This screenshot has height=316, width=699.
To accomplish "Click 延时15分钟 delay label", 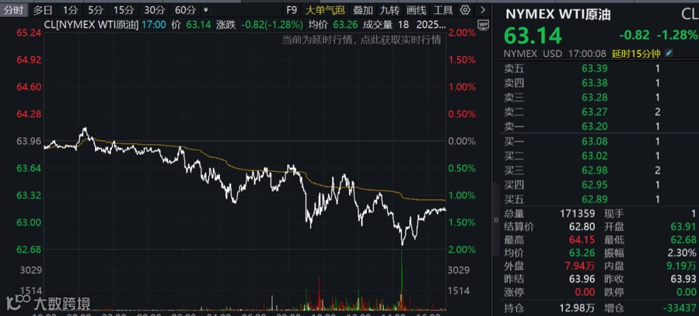I will click(636, 54).
